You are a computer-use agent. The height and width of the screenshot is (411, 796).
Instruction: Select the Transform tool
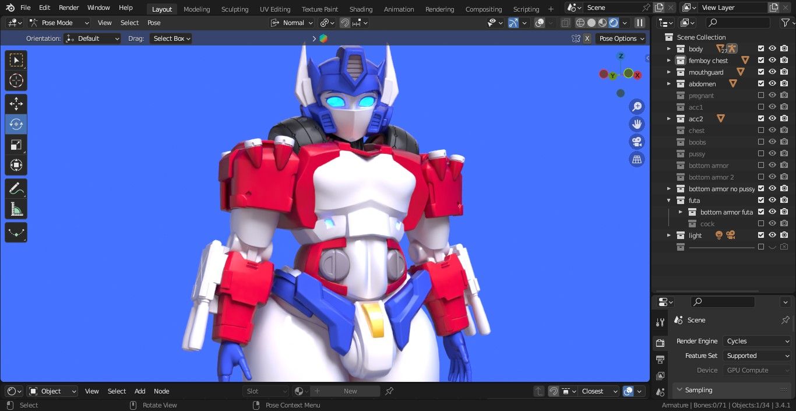click(16, 165)
